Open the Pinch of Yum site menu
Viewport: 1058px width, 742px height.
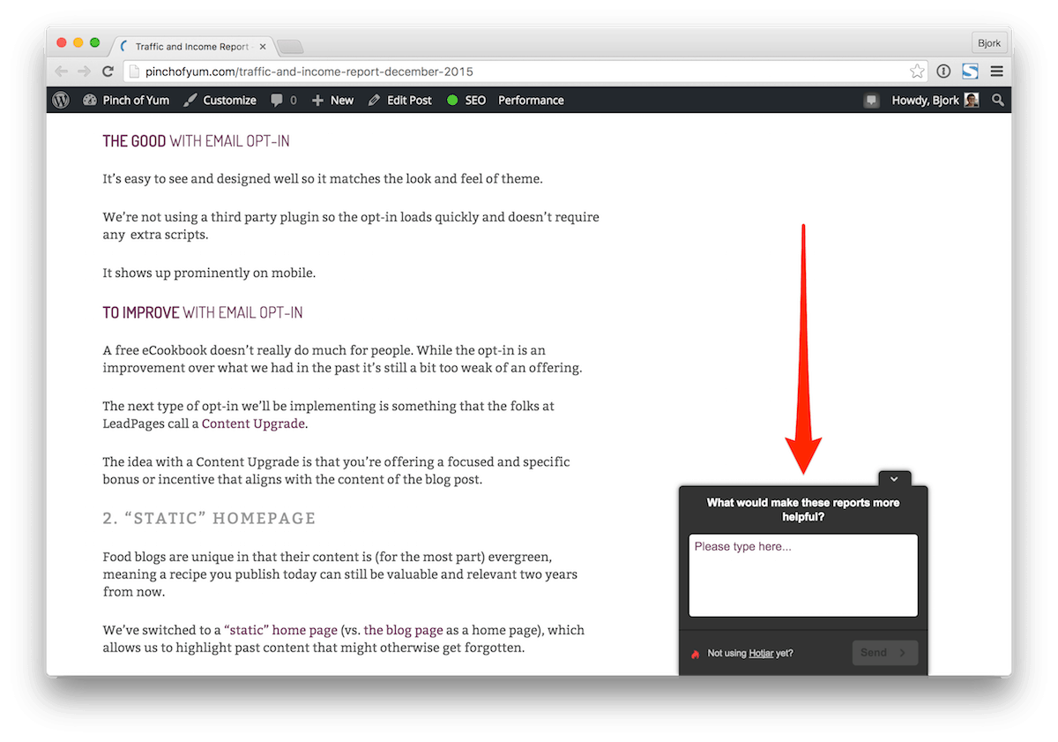[126, 101]
